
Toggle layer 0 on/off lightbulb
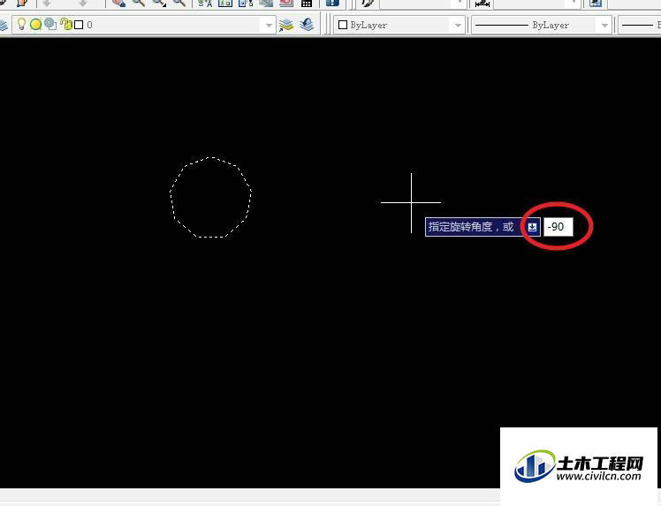20,24
